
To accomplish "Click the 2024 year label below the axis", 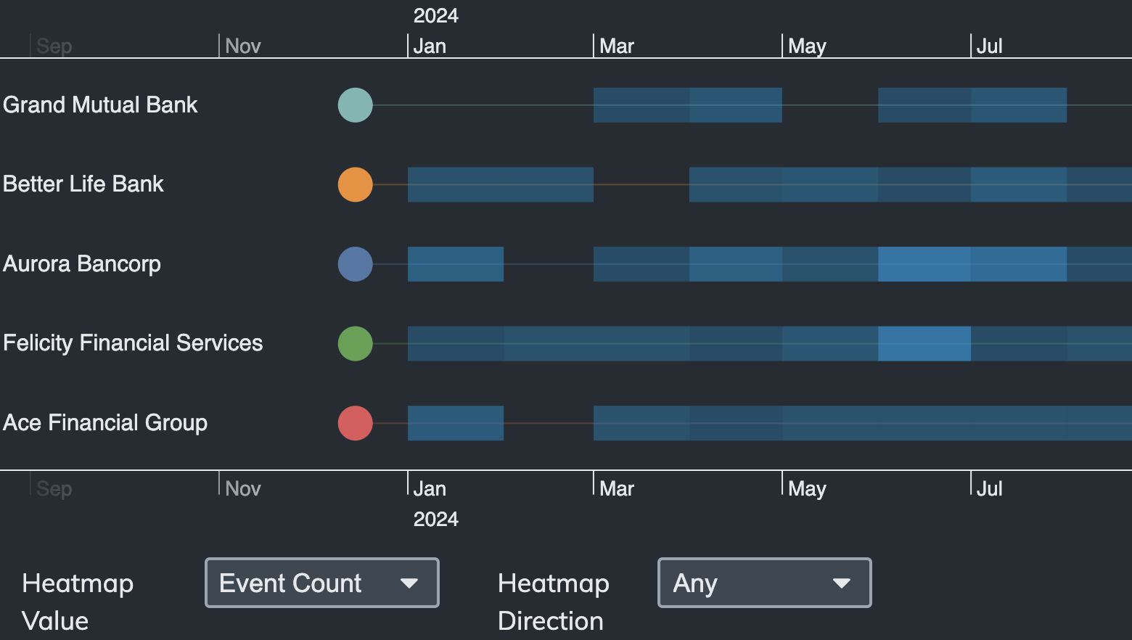I will pos(435,520).
